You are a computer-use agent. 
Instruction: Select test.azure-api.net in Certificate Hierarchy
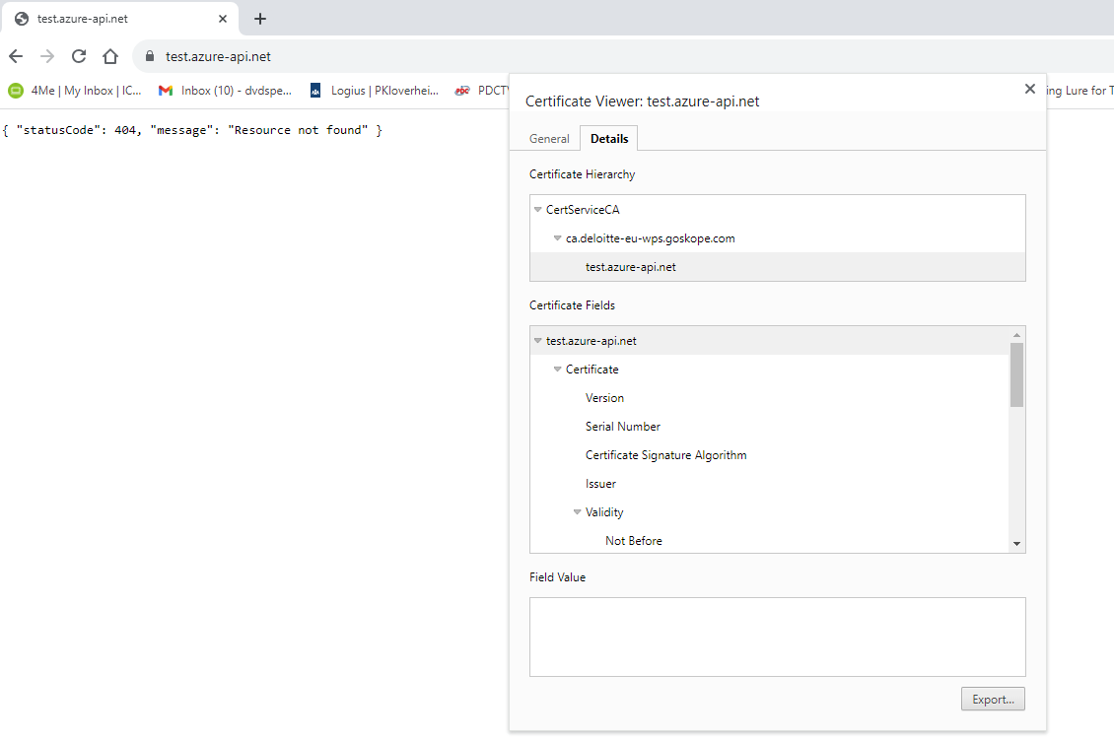pos(777,267)
